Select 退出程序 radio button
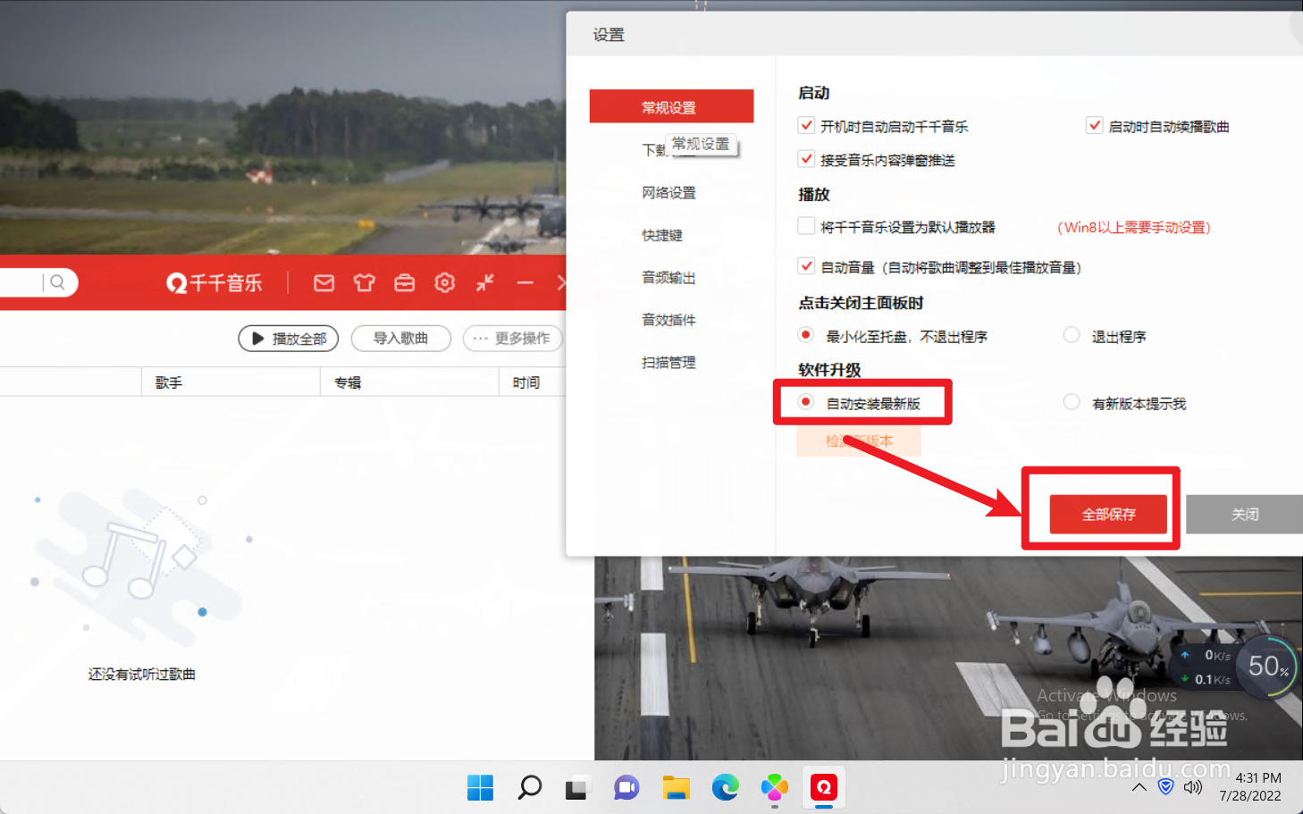1303x814 pixels. pyautogui.click(x=1072, y=335)
